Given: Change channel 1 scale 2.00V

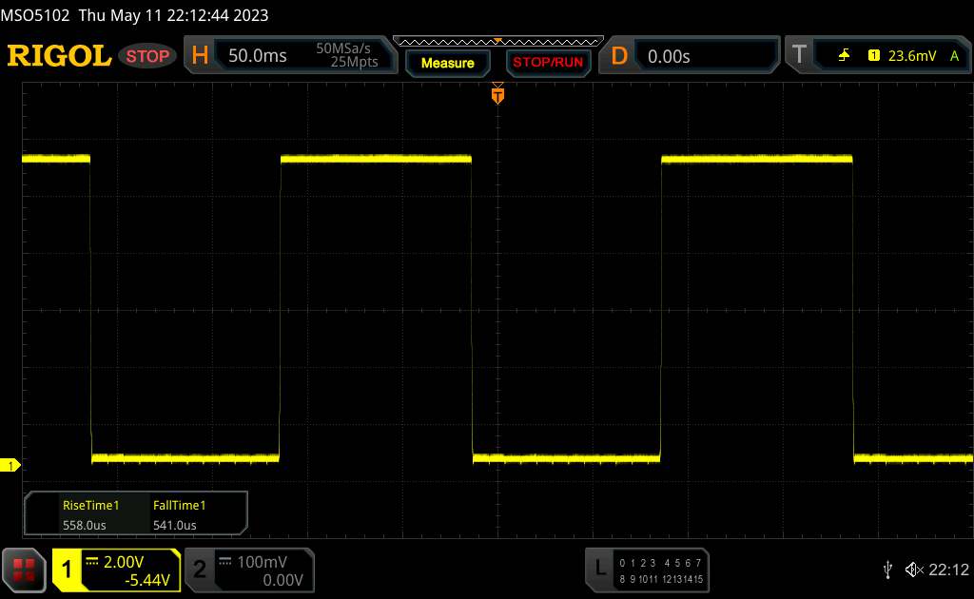Looking at the screenshot, I should [124, 562].
